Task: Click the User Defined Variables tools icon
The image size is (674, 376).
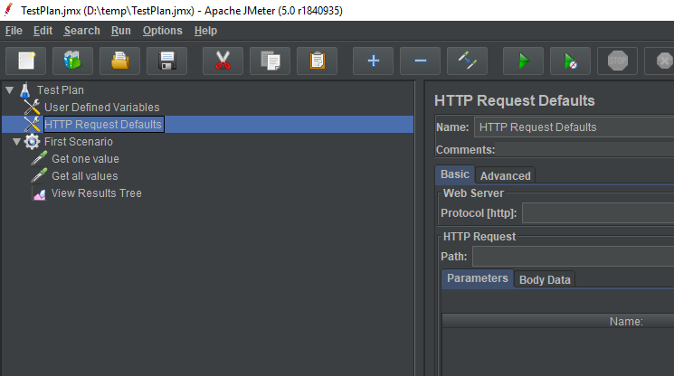Action: click(32, 108)
